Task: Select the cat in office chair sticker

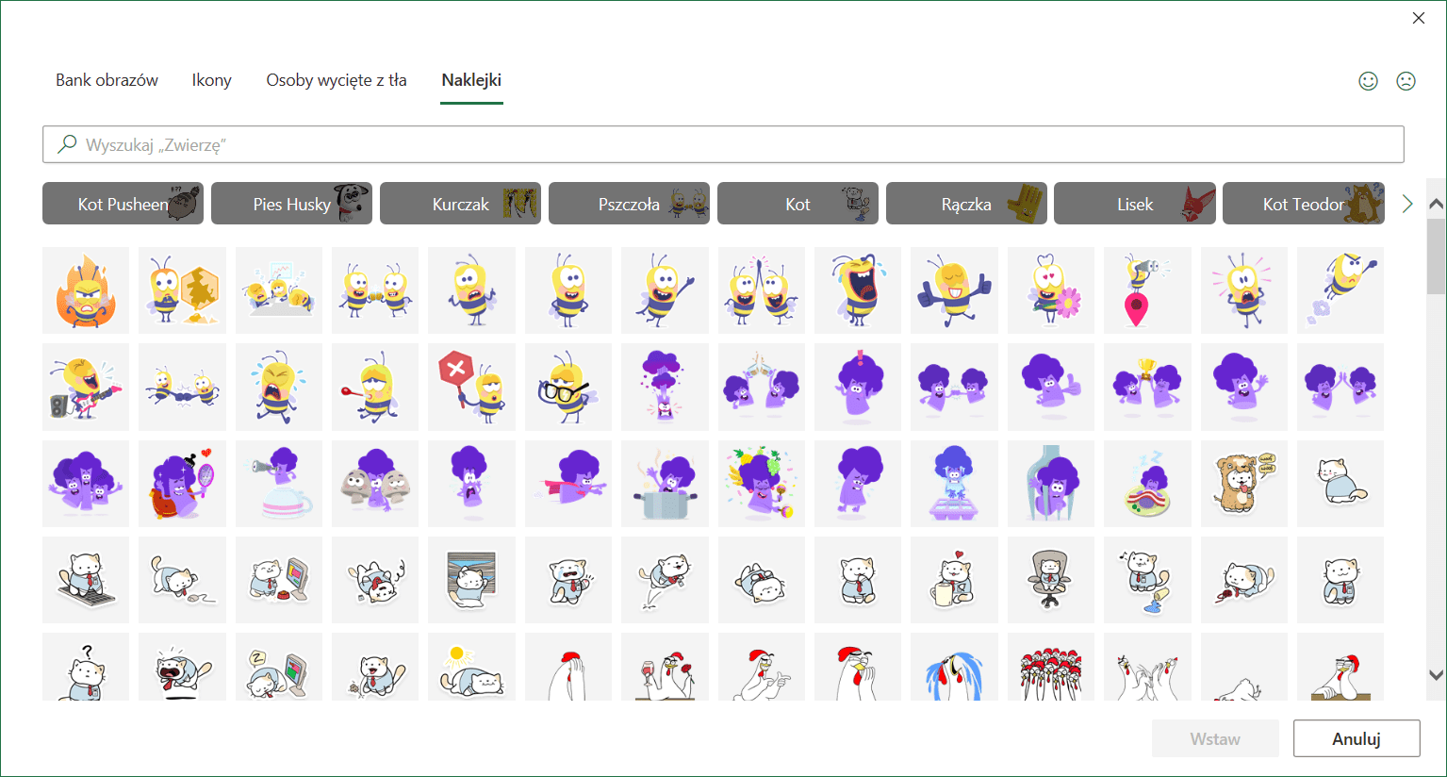Action: [1050, 580]
